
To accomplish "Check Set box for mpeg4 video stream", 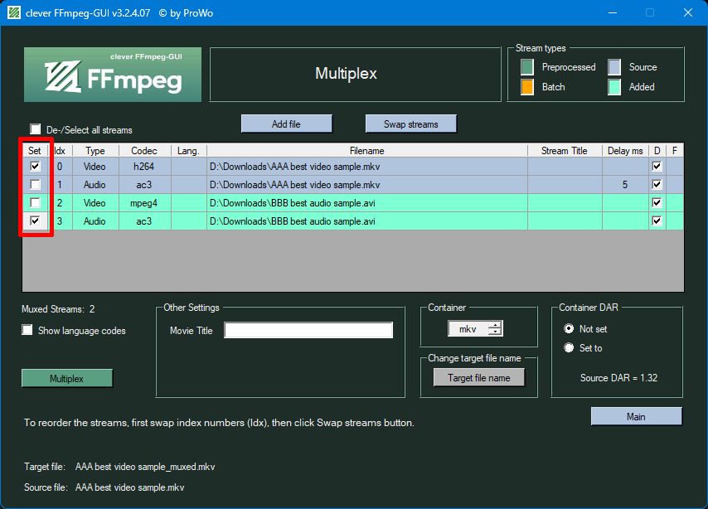I will click(35, 202).
